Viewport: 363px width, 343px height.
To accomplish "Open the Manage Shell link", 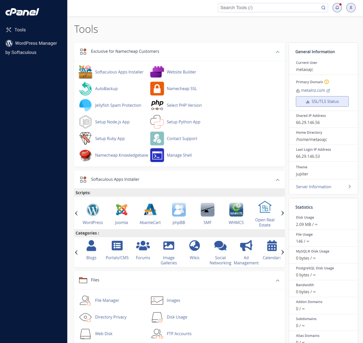I will (179, 155).
